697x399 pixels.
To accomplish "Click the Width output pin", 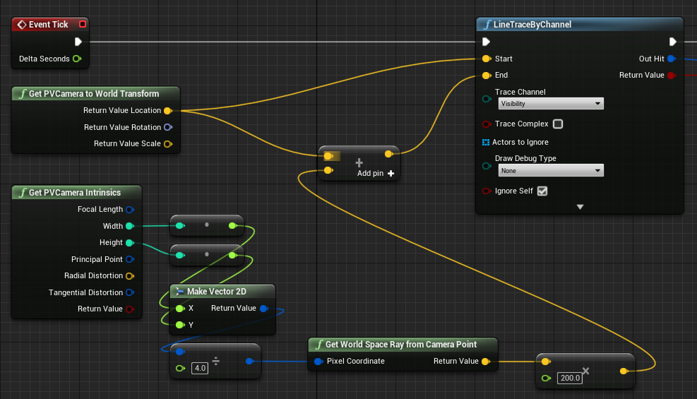I will coord(130,226).
